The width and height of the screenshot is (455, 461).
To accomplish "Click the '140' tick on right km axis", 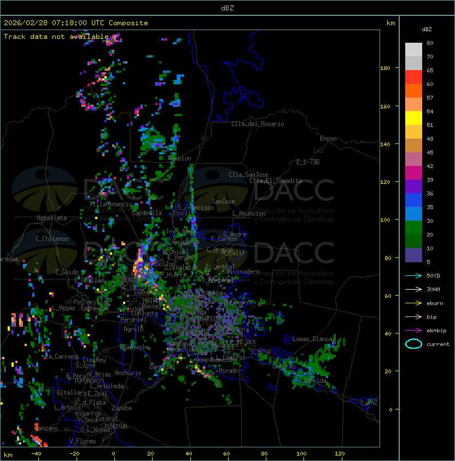I will tap(385, 145).
